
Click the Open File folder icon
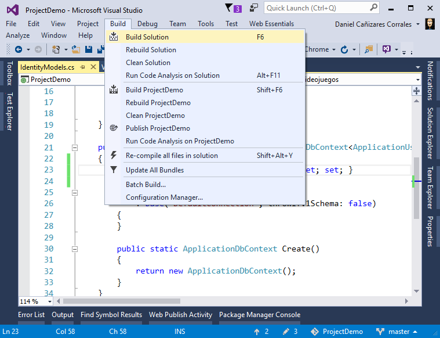76,49
